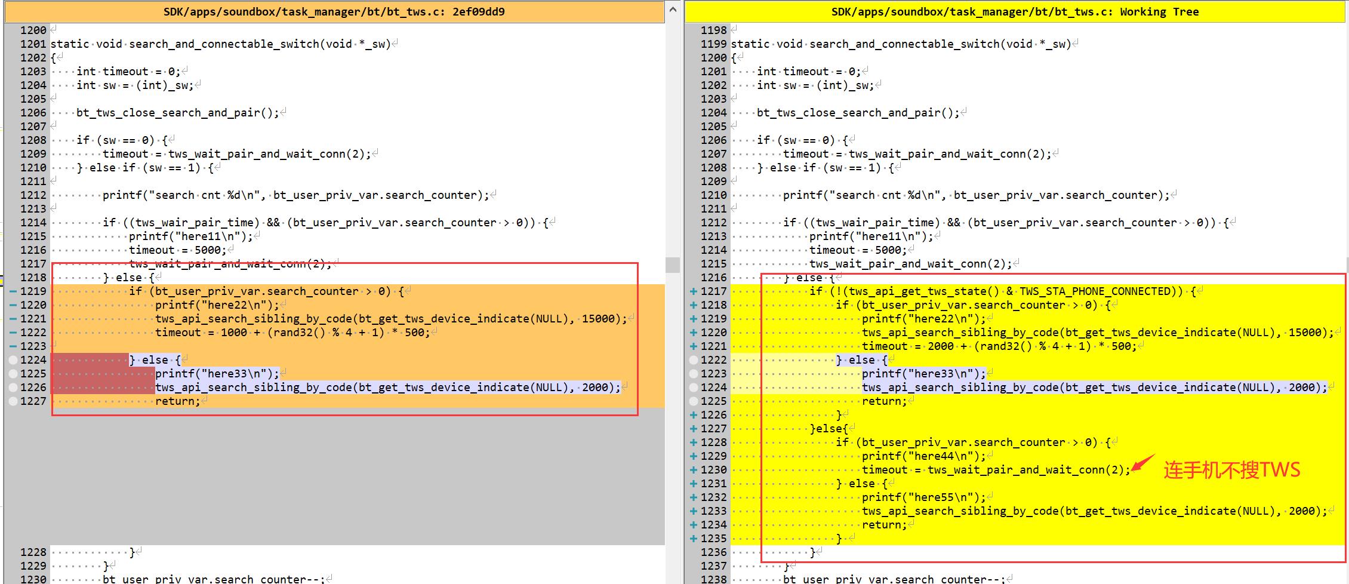Click line number 1212 in the left pane

[33, 195]
